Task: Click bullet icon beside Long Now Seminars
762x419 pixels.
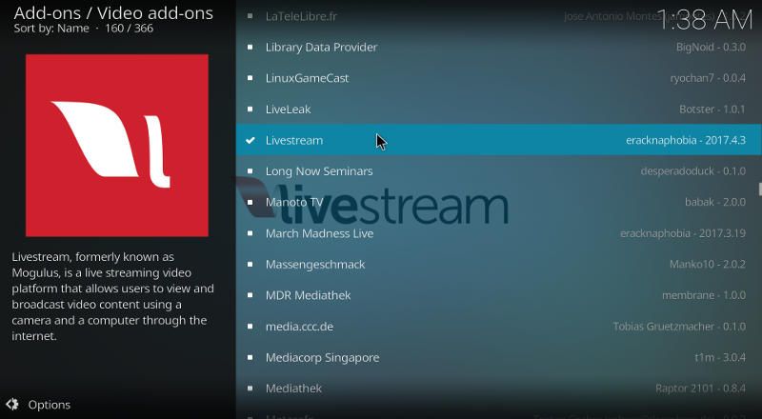Action: point(250,171)
